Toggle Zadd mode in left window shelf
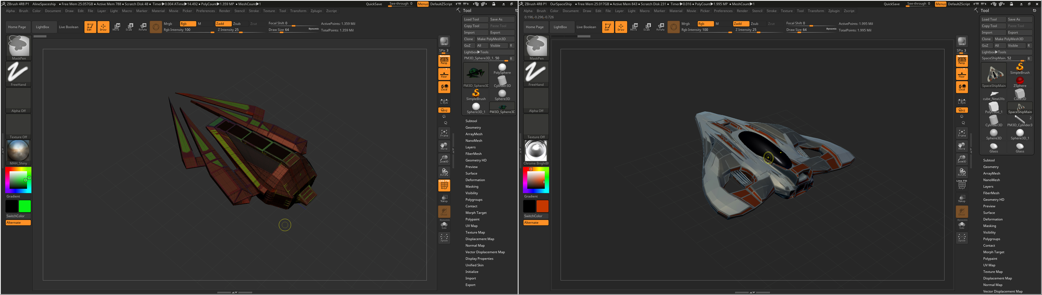1042x295 pixels. 223,24
